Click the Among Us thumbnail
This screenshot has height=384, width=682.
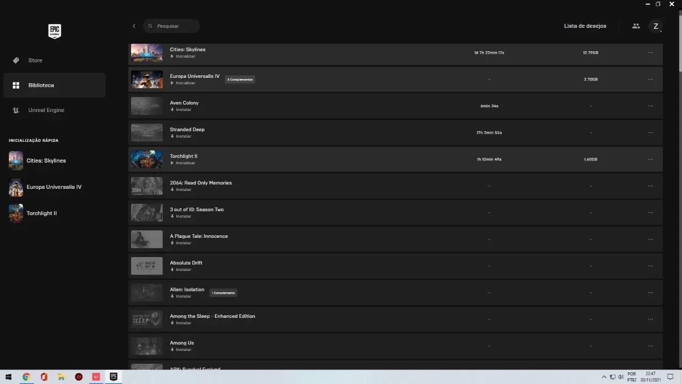click(x=147, y=346)
